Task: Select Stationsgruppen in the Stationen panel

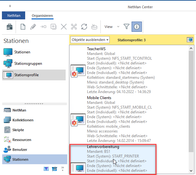Action: pyautogui.click(x=28, y=64)
